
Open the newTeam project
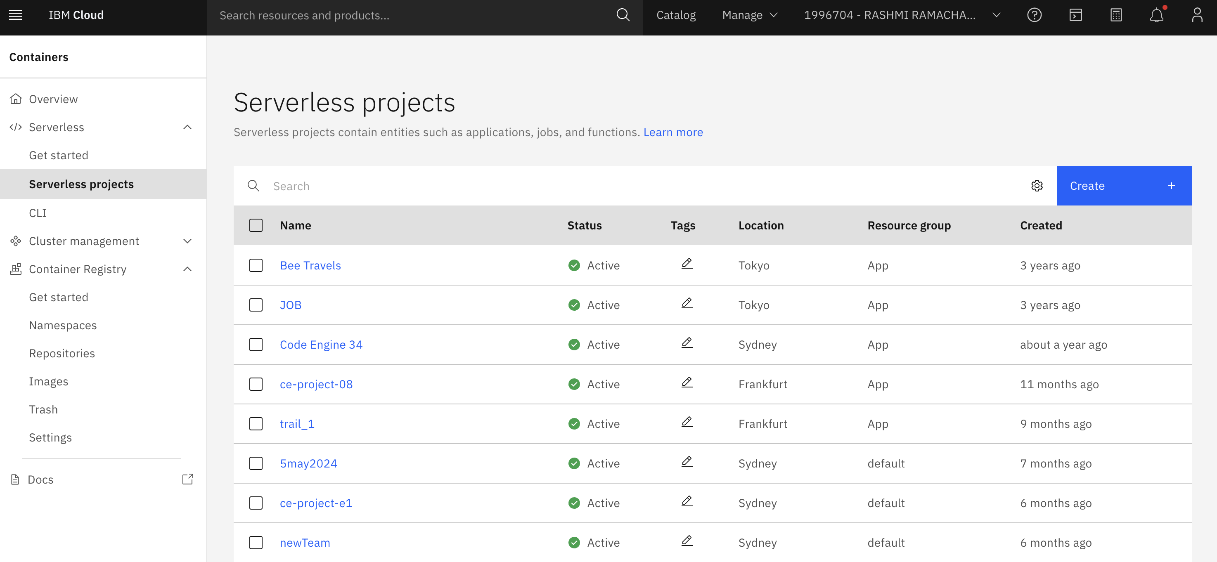(305, 543)
